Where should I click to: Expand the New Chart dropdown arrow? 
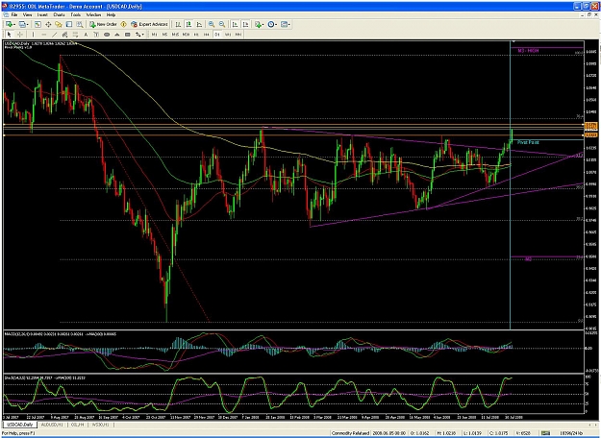pyautogui.click(x=14, y=24)
